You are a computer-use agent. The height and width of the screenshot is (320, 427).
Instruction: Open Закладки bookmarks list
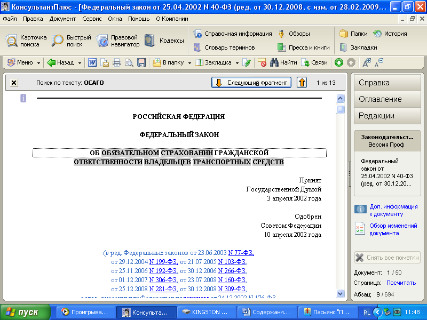(x=358, y=47)
